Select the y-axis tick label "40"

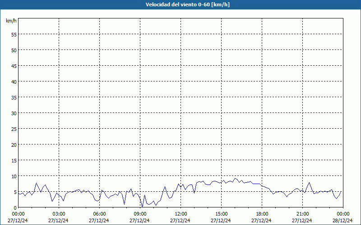click(14, 82)
